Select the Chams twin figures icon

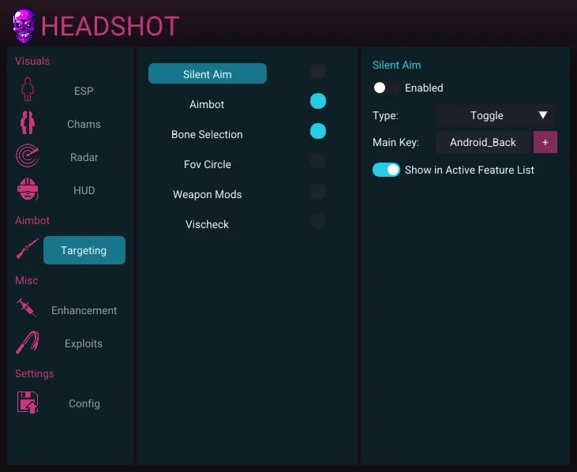pos(28,124)
